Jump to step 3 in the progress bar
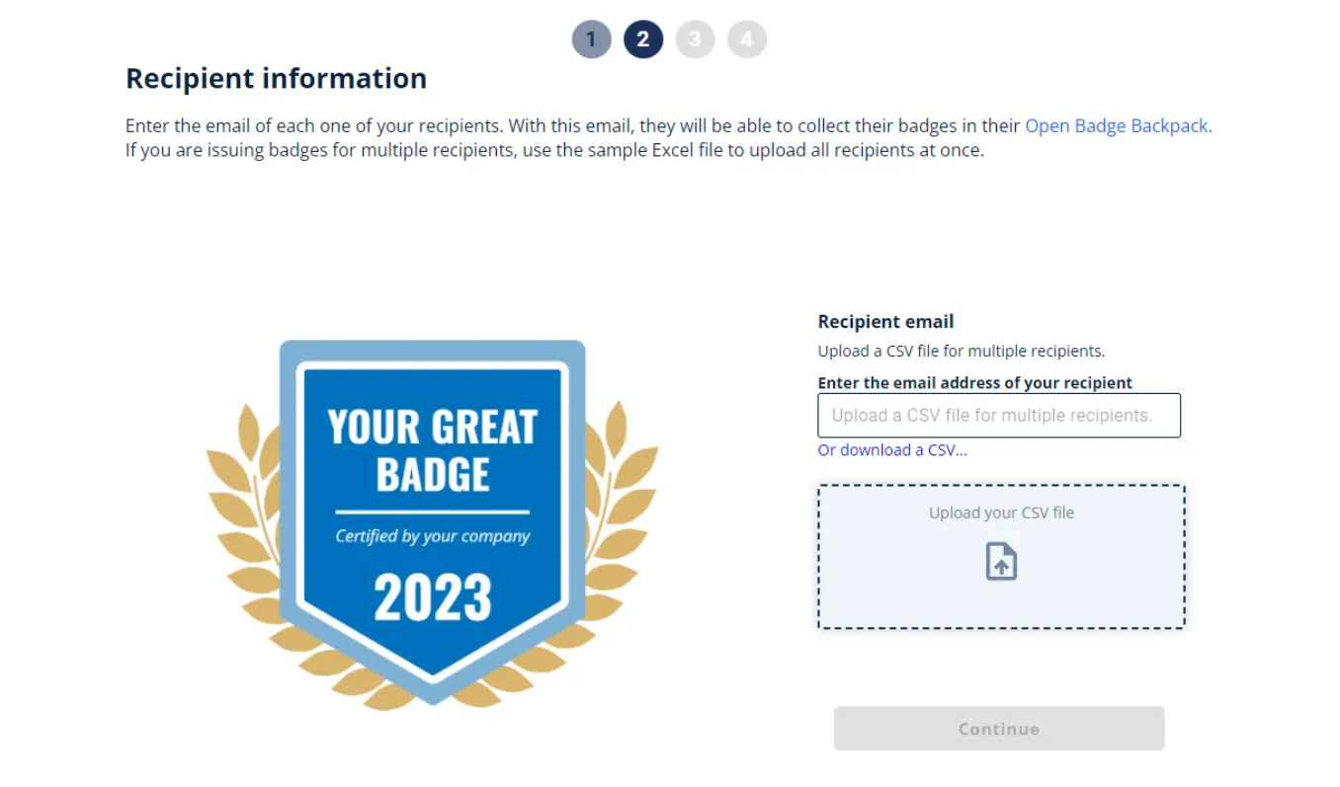 point(695,39)
